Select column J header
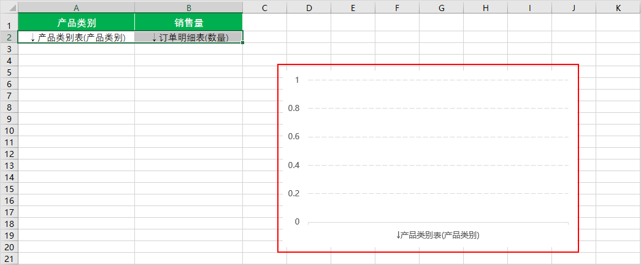This screenshot has height=265, width=641. (574, 7)
